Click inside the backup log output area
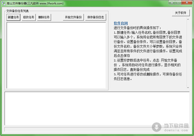Image resolution: width=194 pixels, height=136 pixels. coord(97,109)
